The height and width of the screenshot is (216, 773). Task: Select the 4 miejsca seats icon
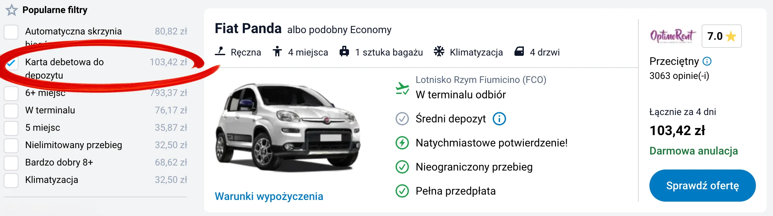pyautogui.click(x=278, y=51)
